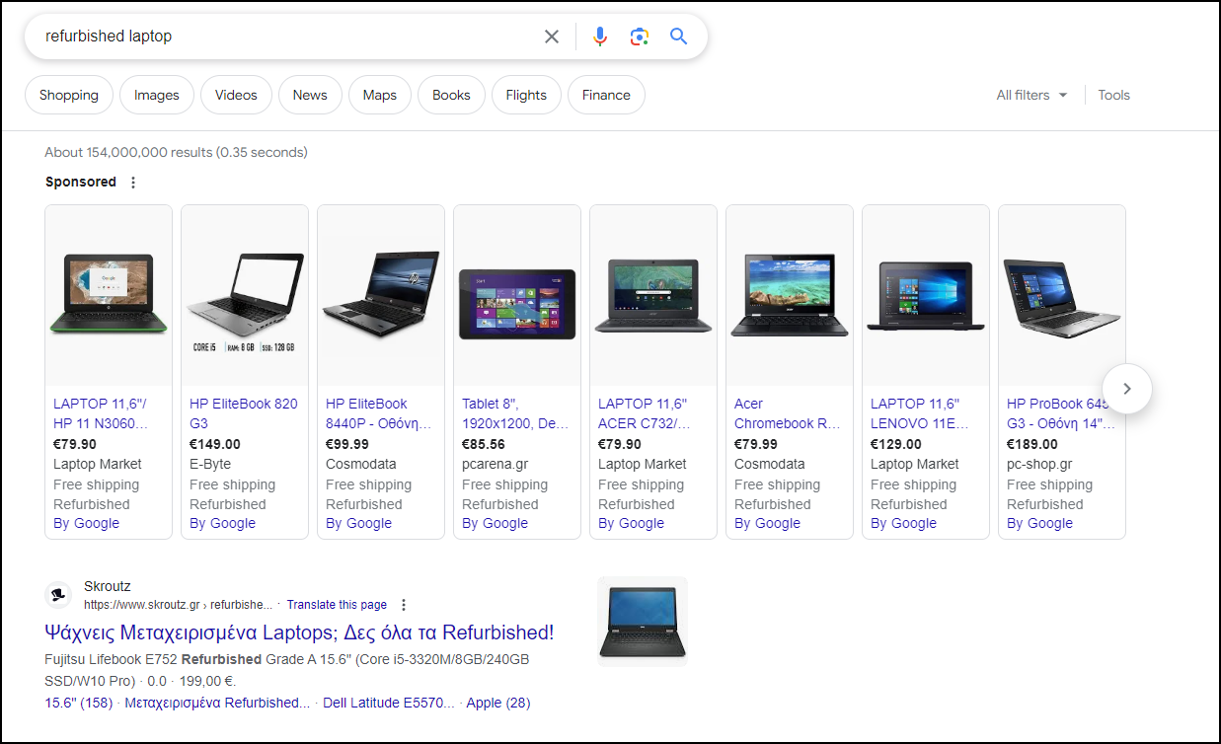Open the HP ProBook 645 G3 title link
1221x744 pixels.
[x=1061, y=413]
